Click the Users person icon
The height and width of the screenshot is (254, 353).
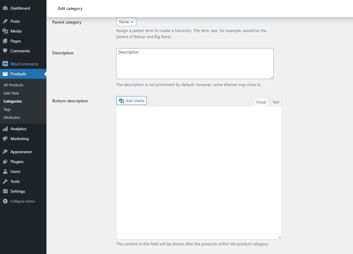coord(5,171)
